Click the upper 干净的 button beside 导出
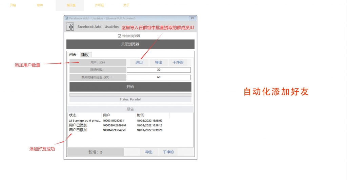The image size is (347, 180). (x=178, y=62)
